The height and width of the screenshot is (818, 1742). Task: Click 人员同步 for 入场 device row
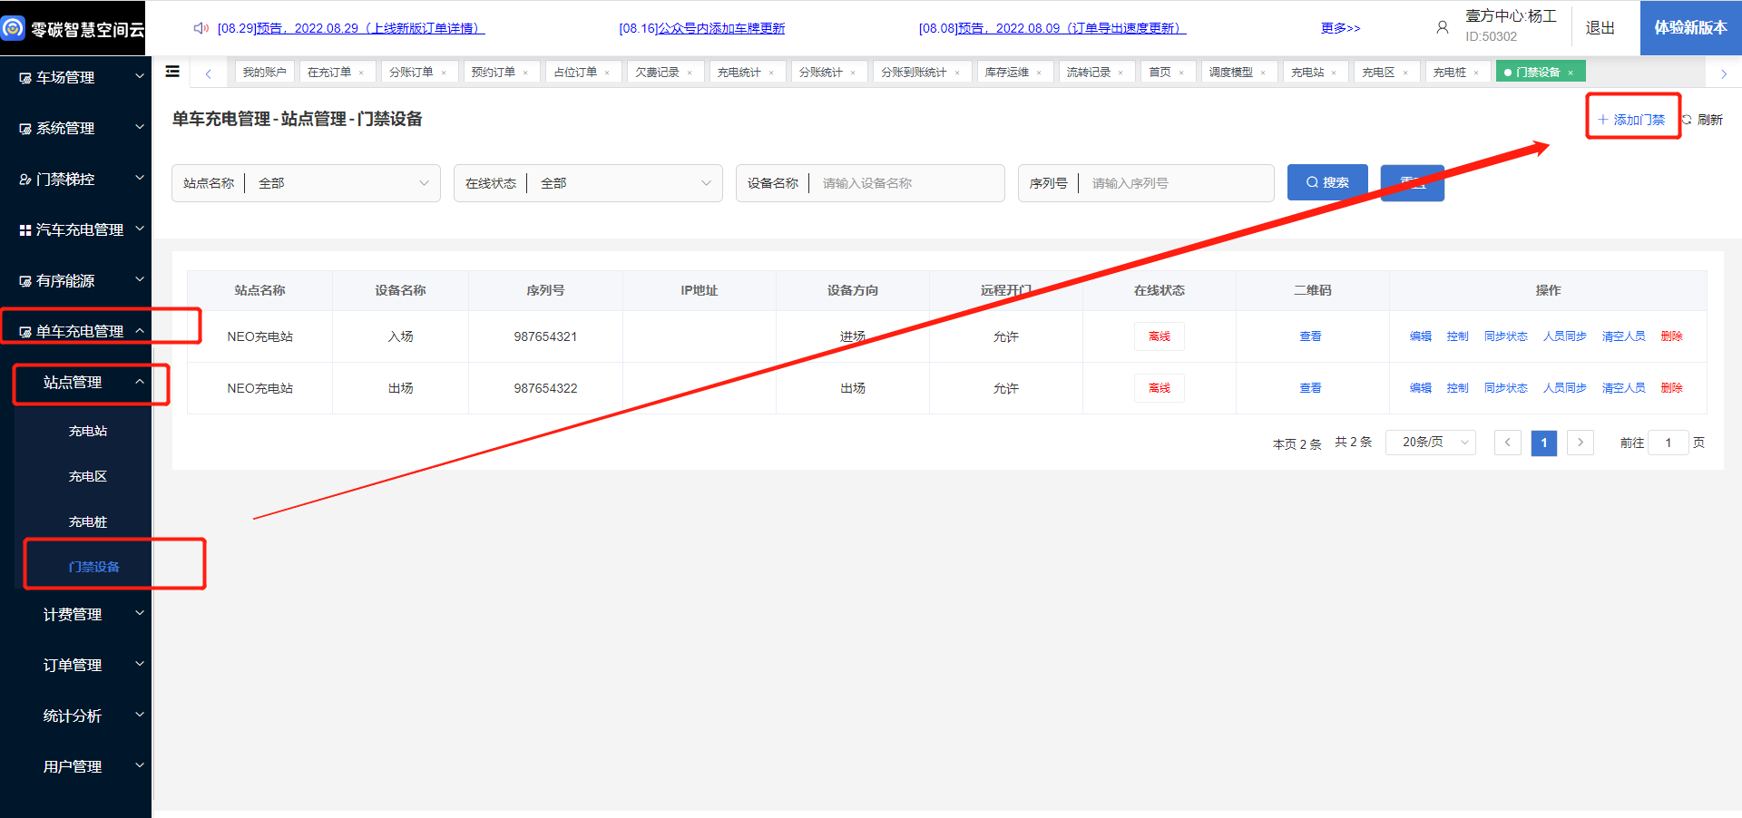click(x=1565, y=336)
